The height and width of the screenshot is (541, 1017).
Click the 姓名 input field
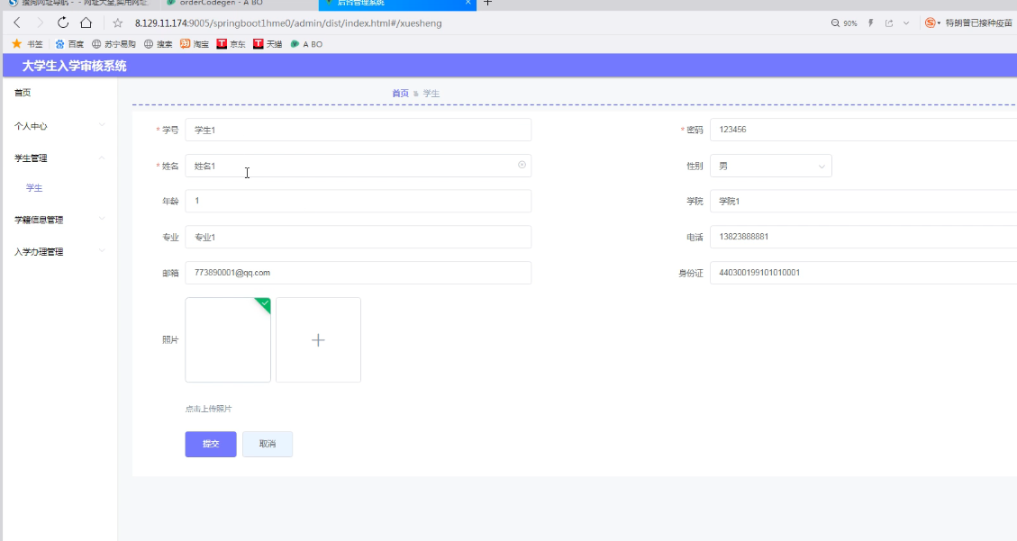click(358, 166)
